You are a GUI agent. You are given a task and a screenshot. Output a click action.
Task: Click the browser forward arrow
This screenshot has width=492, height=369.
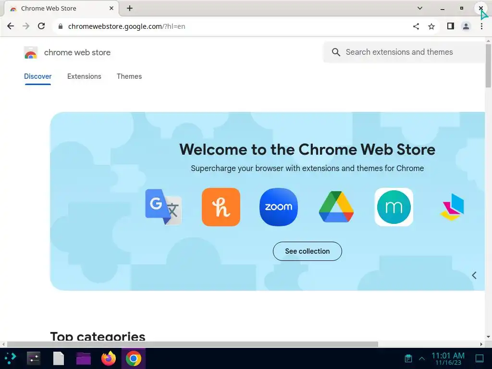26,26
